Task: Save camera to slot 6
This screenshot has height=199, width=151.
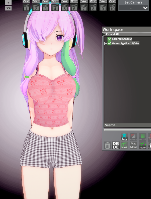Action: click(74, 1)
